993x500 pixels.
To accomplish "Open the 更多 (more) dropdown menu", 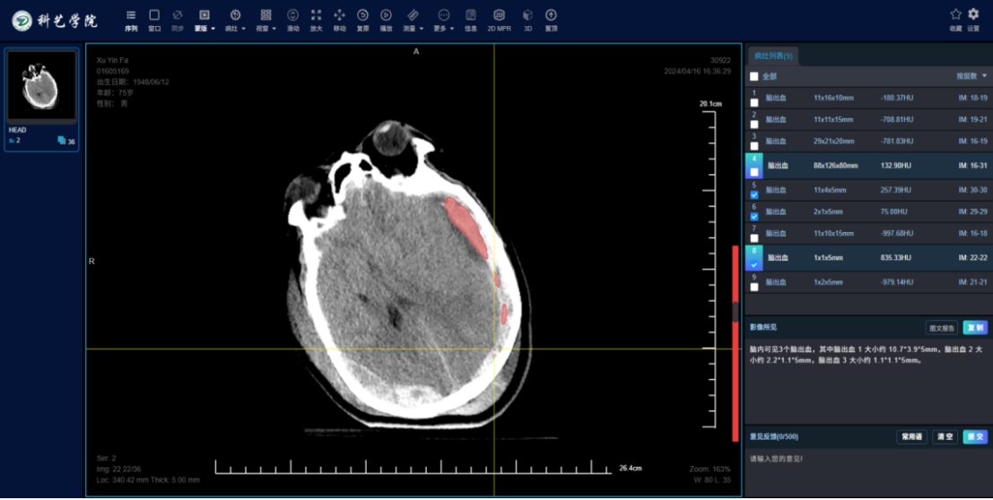I will click(x=443, y=20).
